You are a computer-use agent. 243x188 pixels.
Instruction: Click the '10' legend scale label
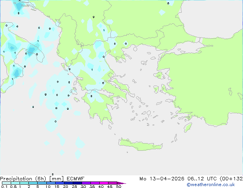pos(48,186)
